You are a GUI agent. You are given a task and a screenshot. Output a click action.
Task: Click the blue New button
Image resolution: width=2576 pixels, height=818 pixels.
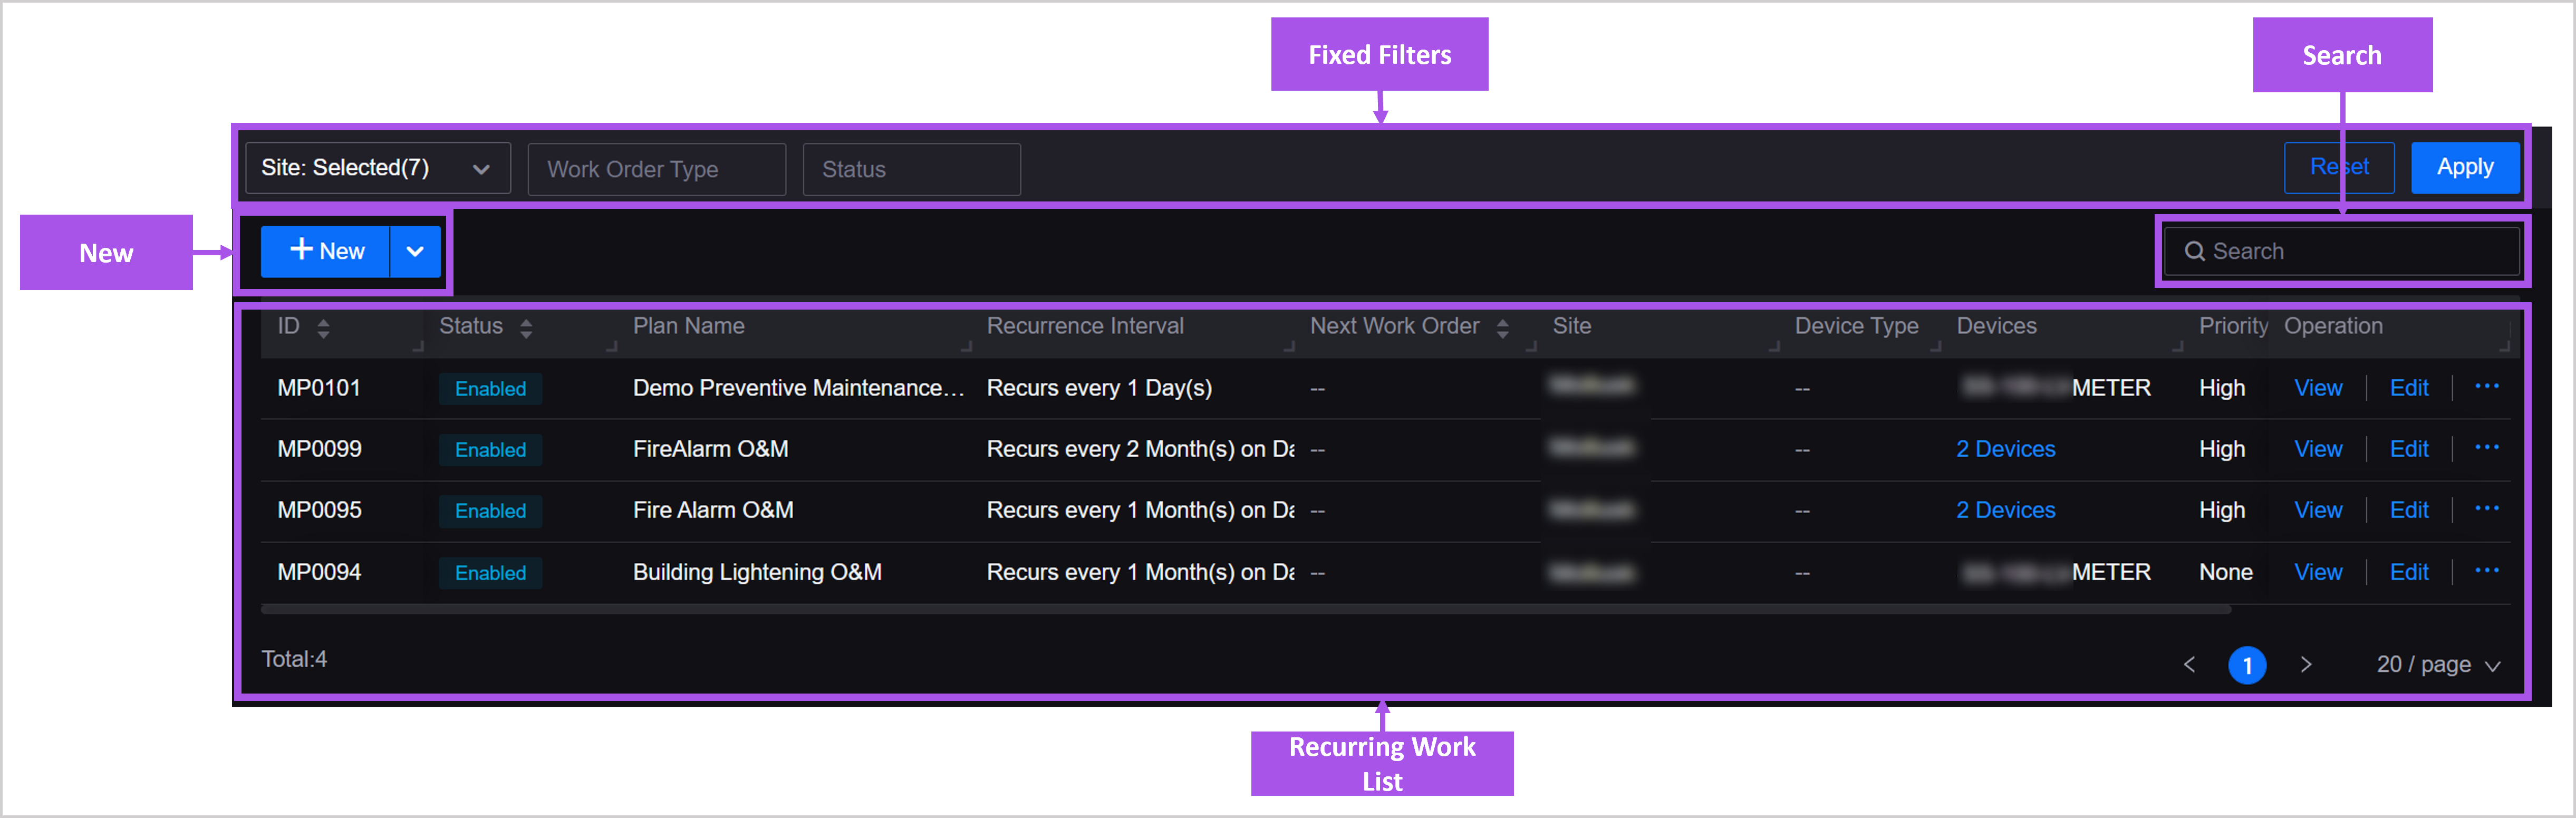pyautogui.click(x=326, y=251)
